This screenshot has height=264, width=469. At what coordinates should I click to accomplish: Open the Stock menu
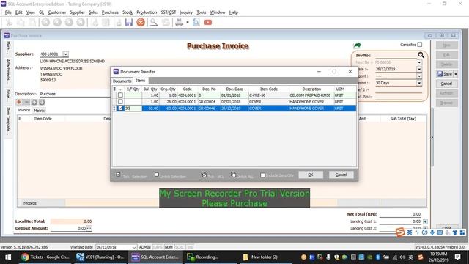(127, 12)
